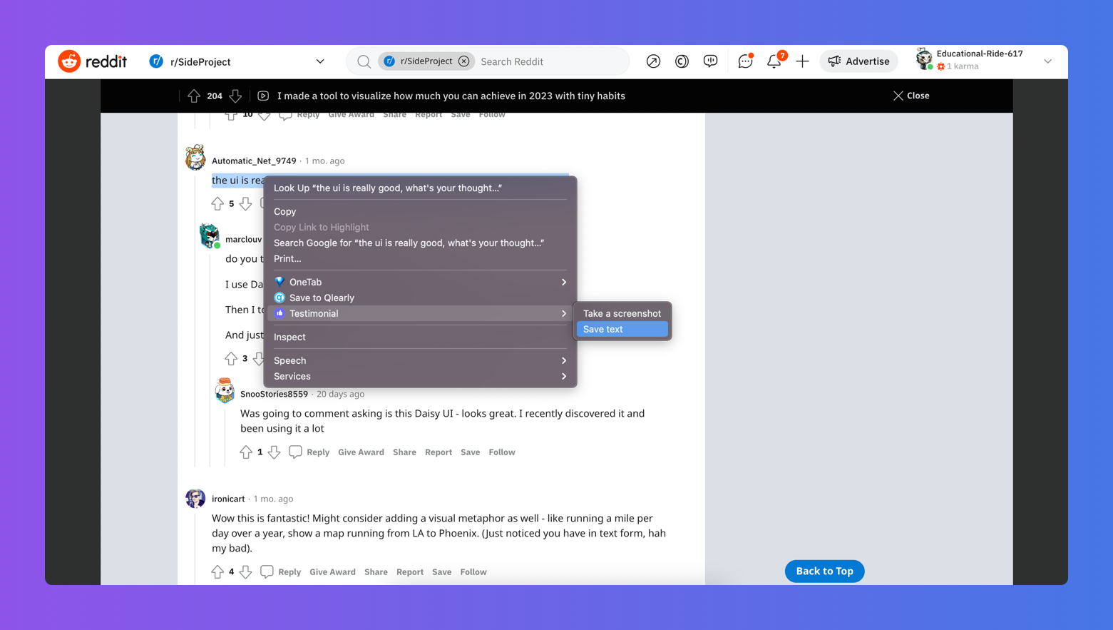Check the notifications bell with 7 alerts
This screenshot has height=630, width=1113.
774,61
